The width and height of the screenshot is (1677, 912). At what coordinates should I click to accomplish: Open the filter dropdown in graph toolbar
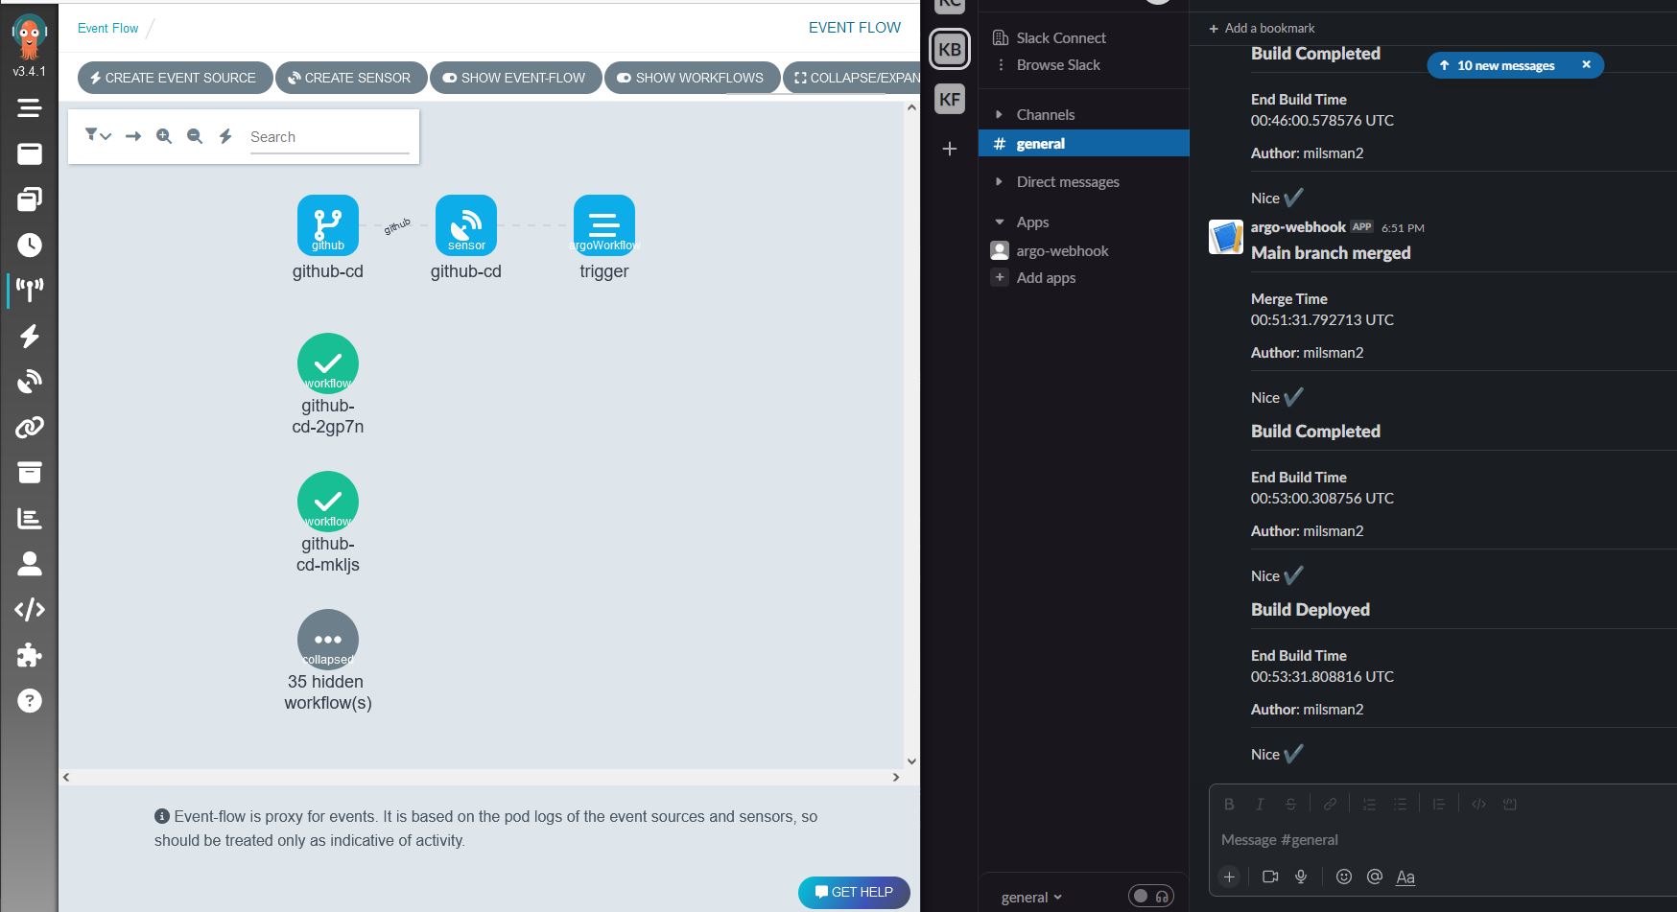point(98,136)
